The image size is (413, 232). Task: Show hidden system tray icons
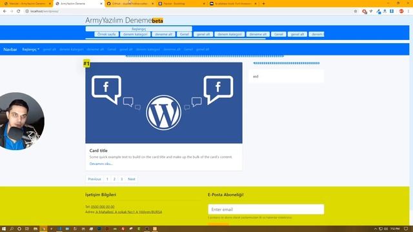[376, 229]
